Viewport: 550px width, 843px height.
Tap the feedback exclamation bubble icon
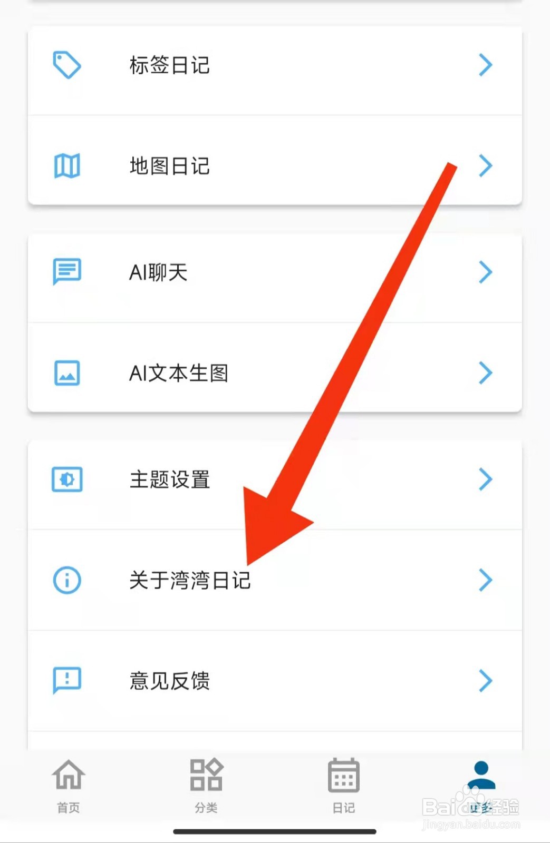67,680
